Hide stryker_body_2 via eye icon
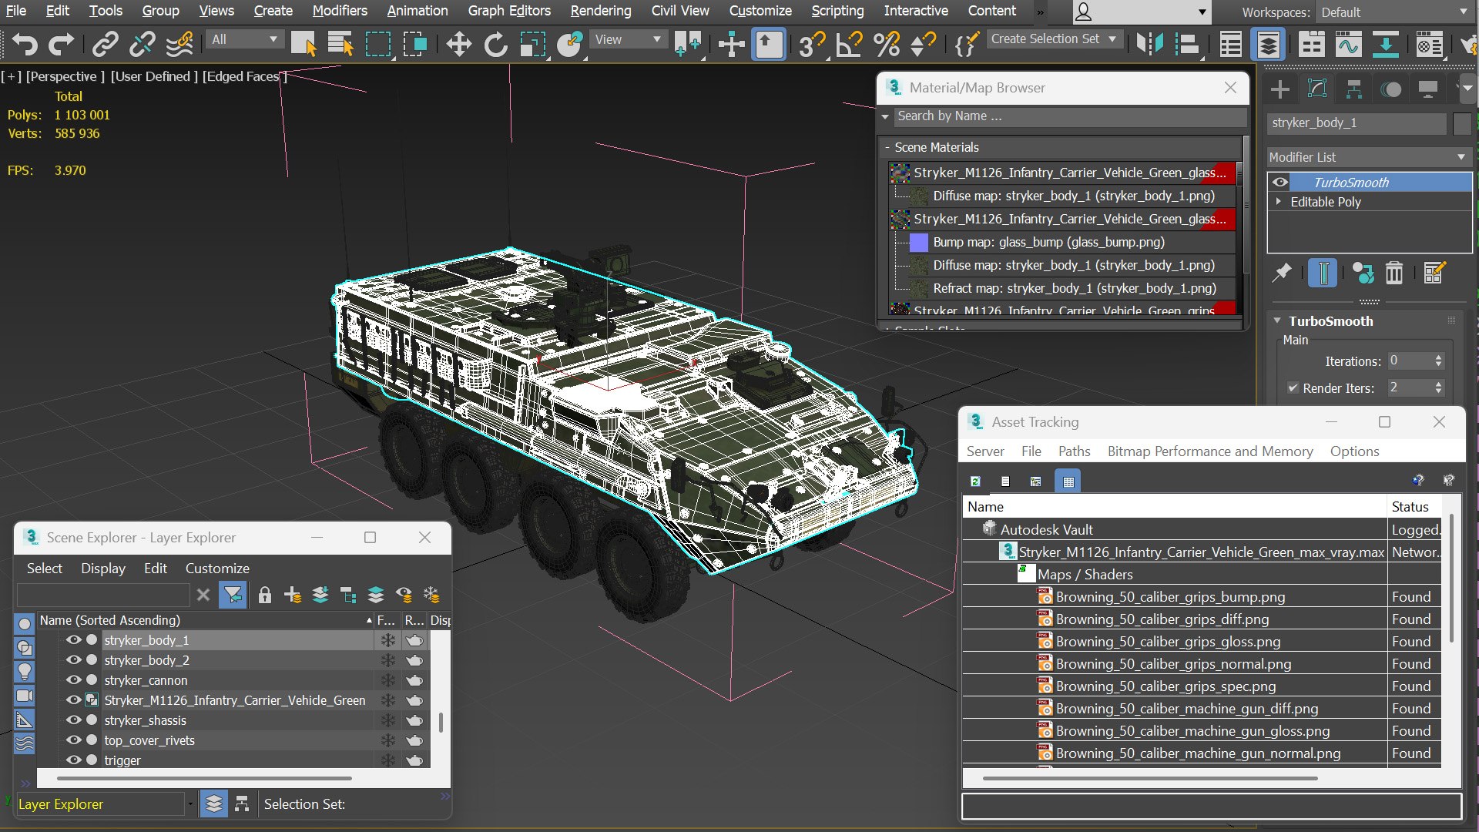The width and height of the screenshot is (1479, 832). (73, 660)
